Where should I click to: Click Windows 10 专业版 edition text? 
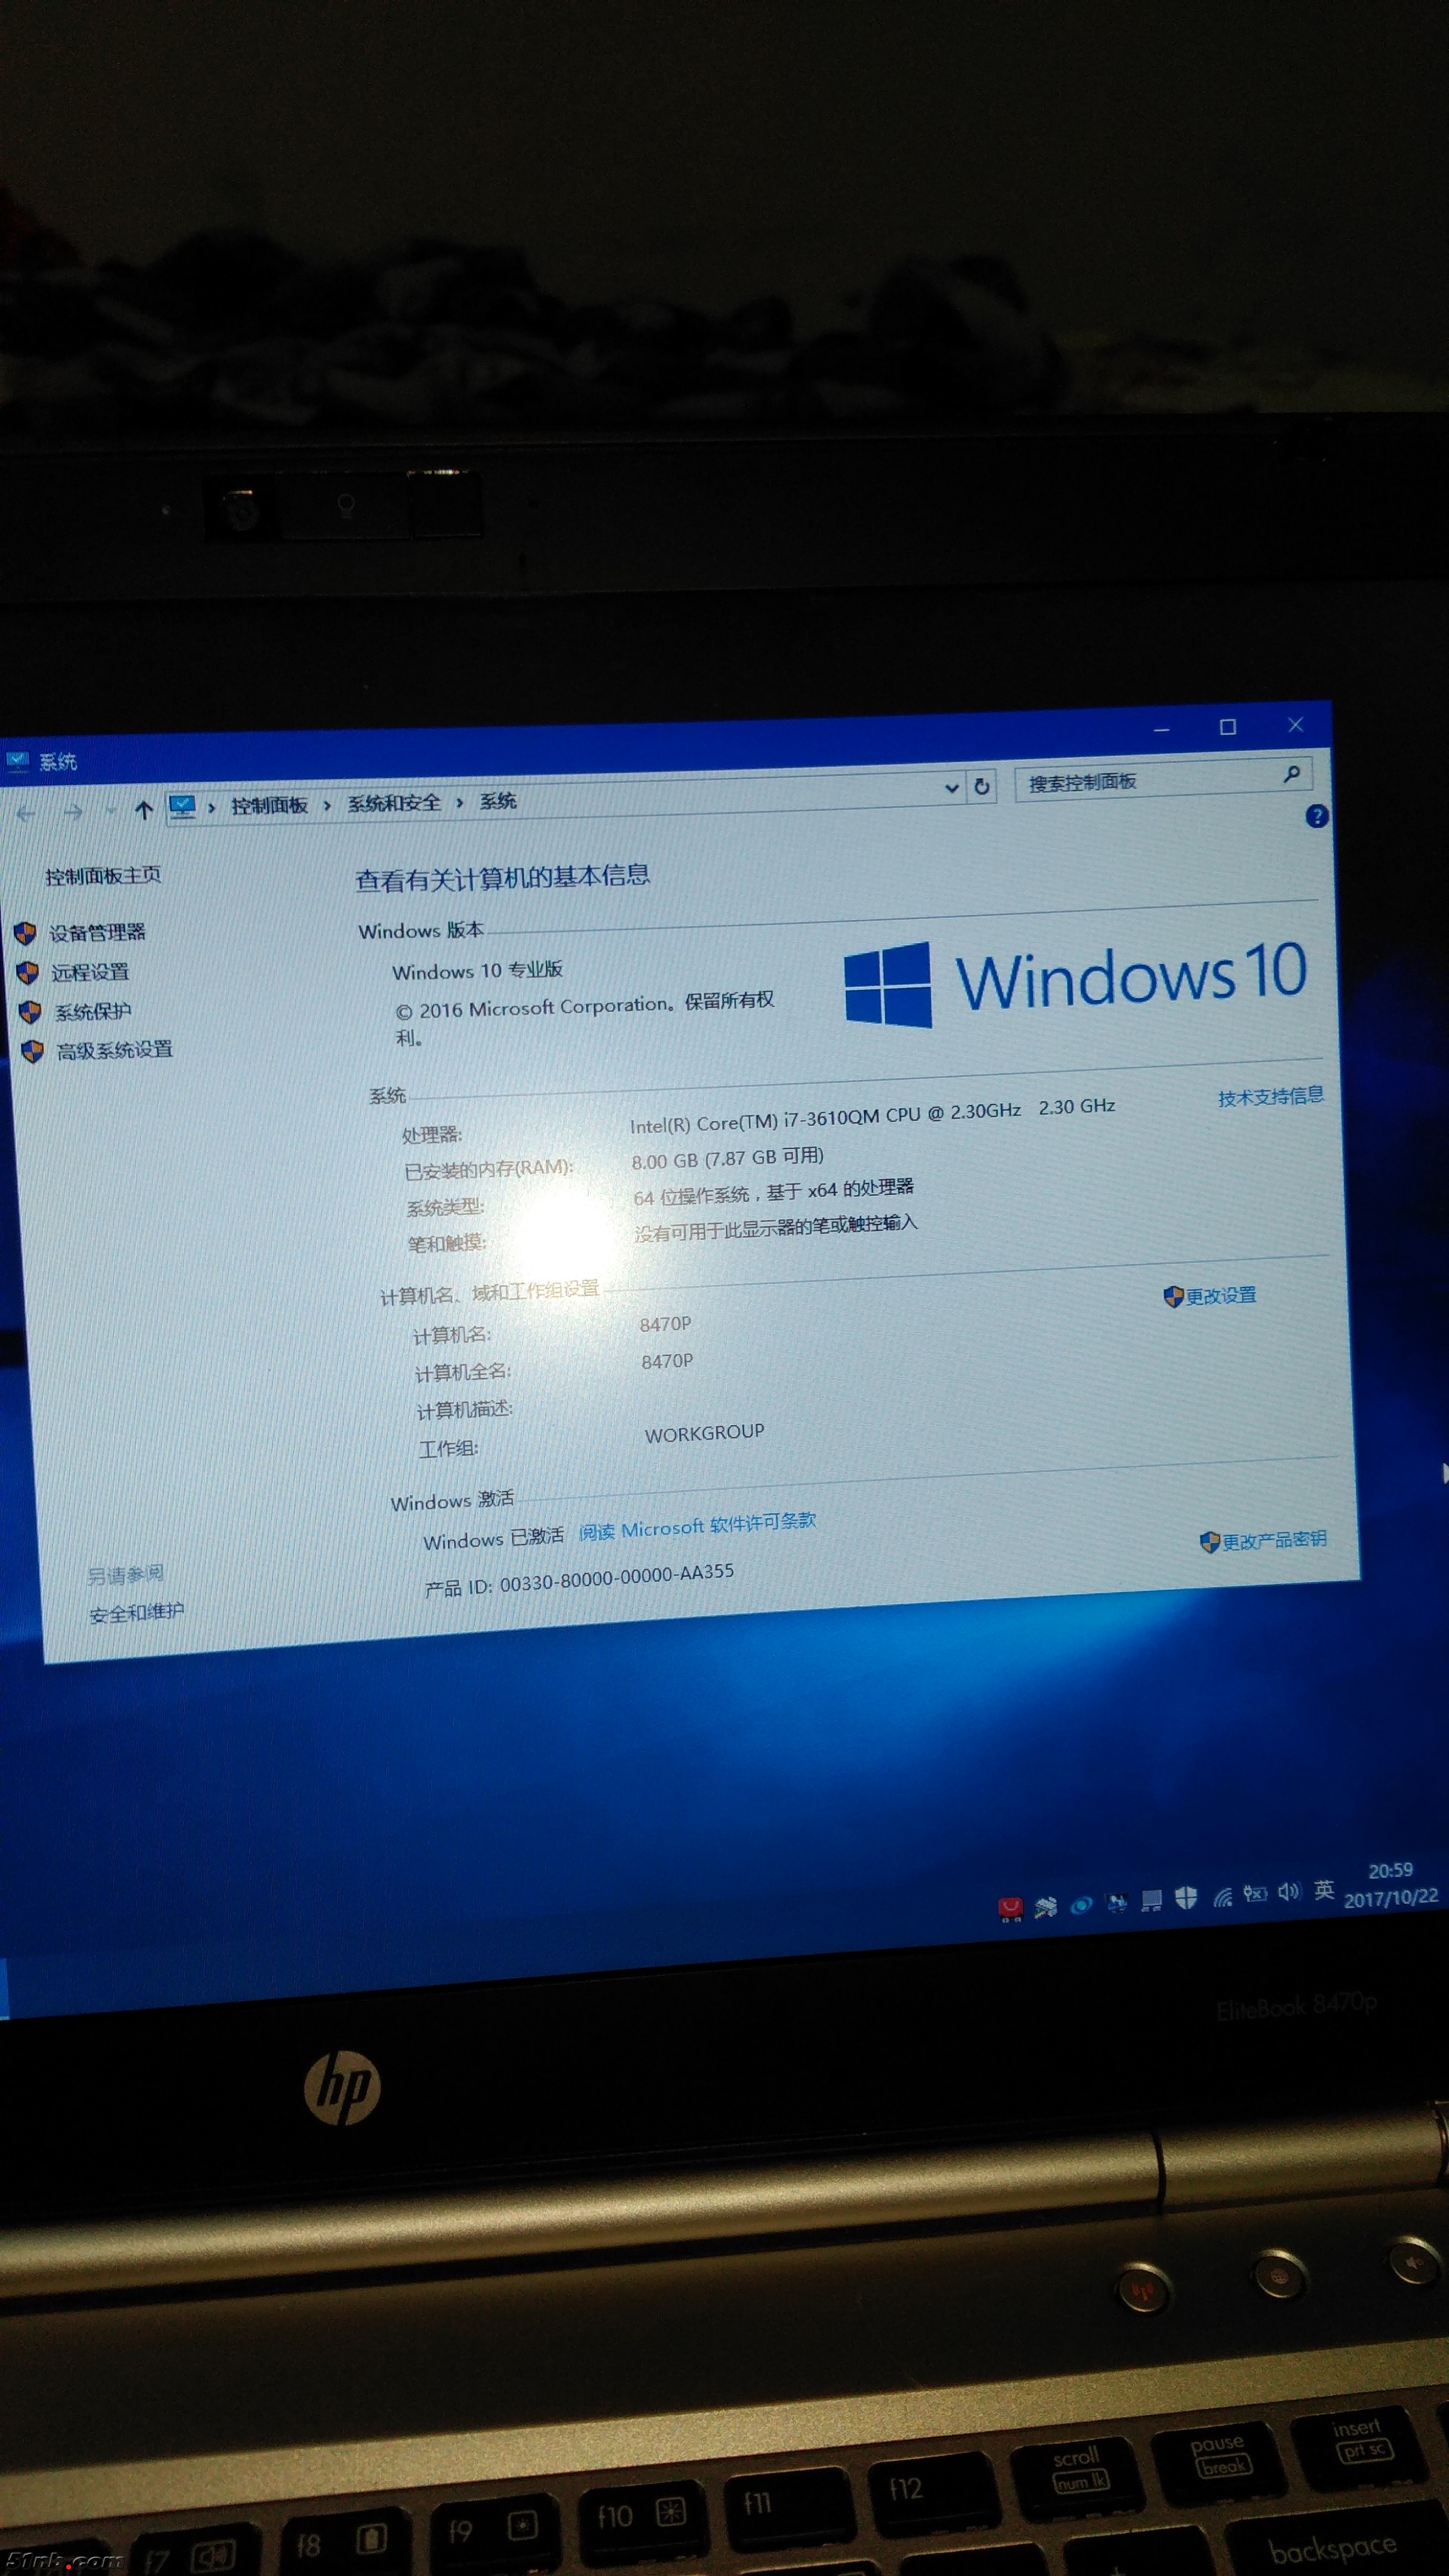(478, 970)
